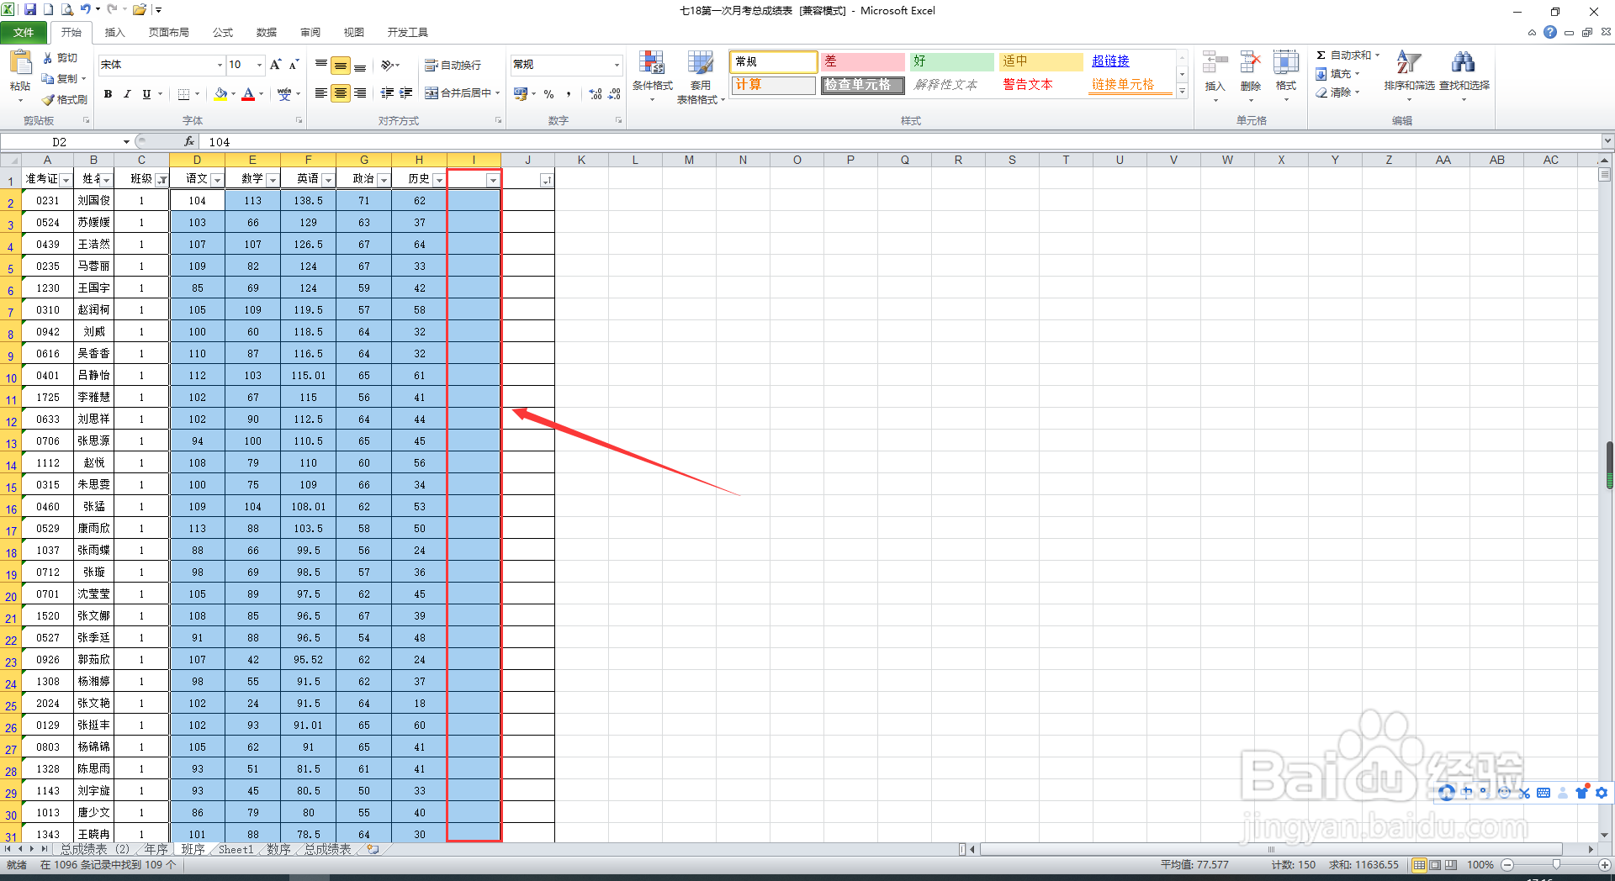Open the font name dropdown 宋体

[220, 65]
